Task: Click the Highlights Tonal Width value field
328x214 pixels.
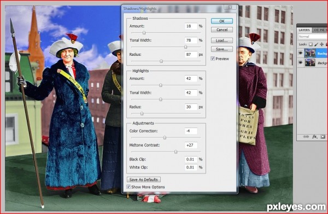Action: click(x=191, y=92)
